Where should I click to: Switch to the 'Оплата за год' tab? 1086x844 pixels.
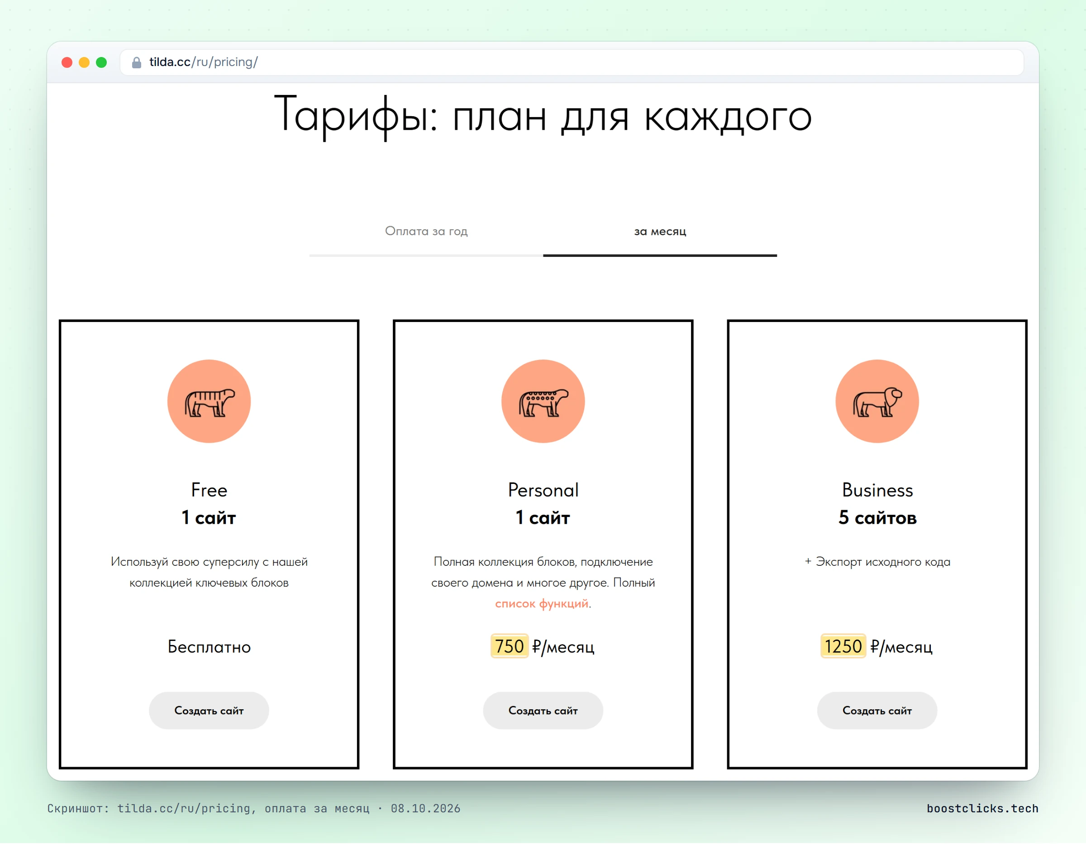[426, 231]
